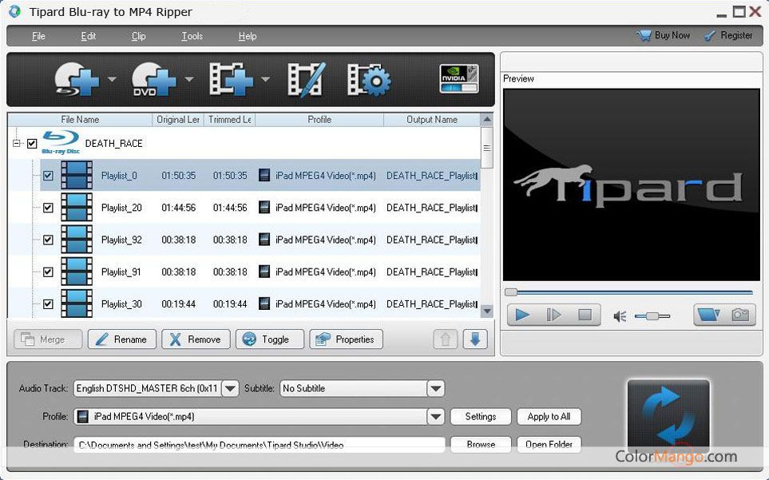Click the Remove button
This screenshot has height=480, width=769.
click(196, 339)
